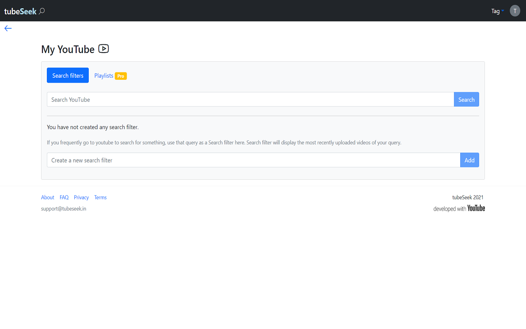Viewport: 526px width, 329px height.
Task: Visit the Privacy page link
Action: [81, 197]
